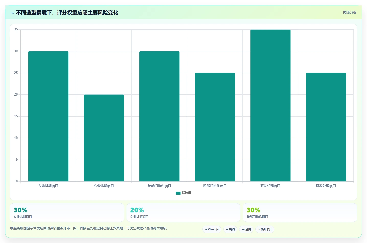
Task: Click the y-axis tick label 15
Action: point(16,116)
